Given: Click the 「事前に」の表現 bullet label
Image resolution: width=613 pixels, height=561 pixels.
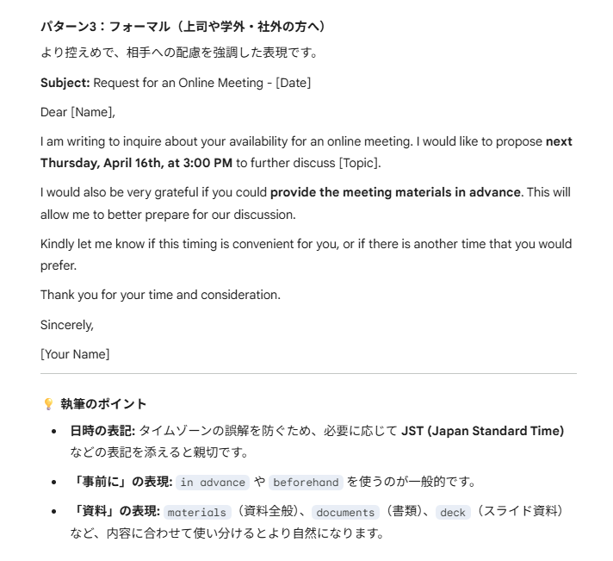Looking at the screenshot, I should coord(121,482).
